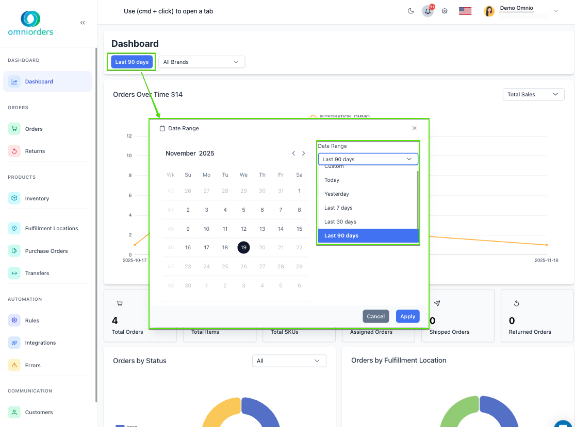Switch to the Dashboard menu item

[39, 81]
